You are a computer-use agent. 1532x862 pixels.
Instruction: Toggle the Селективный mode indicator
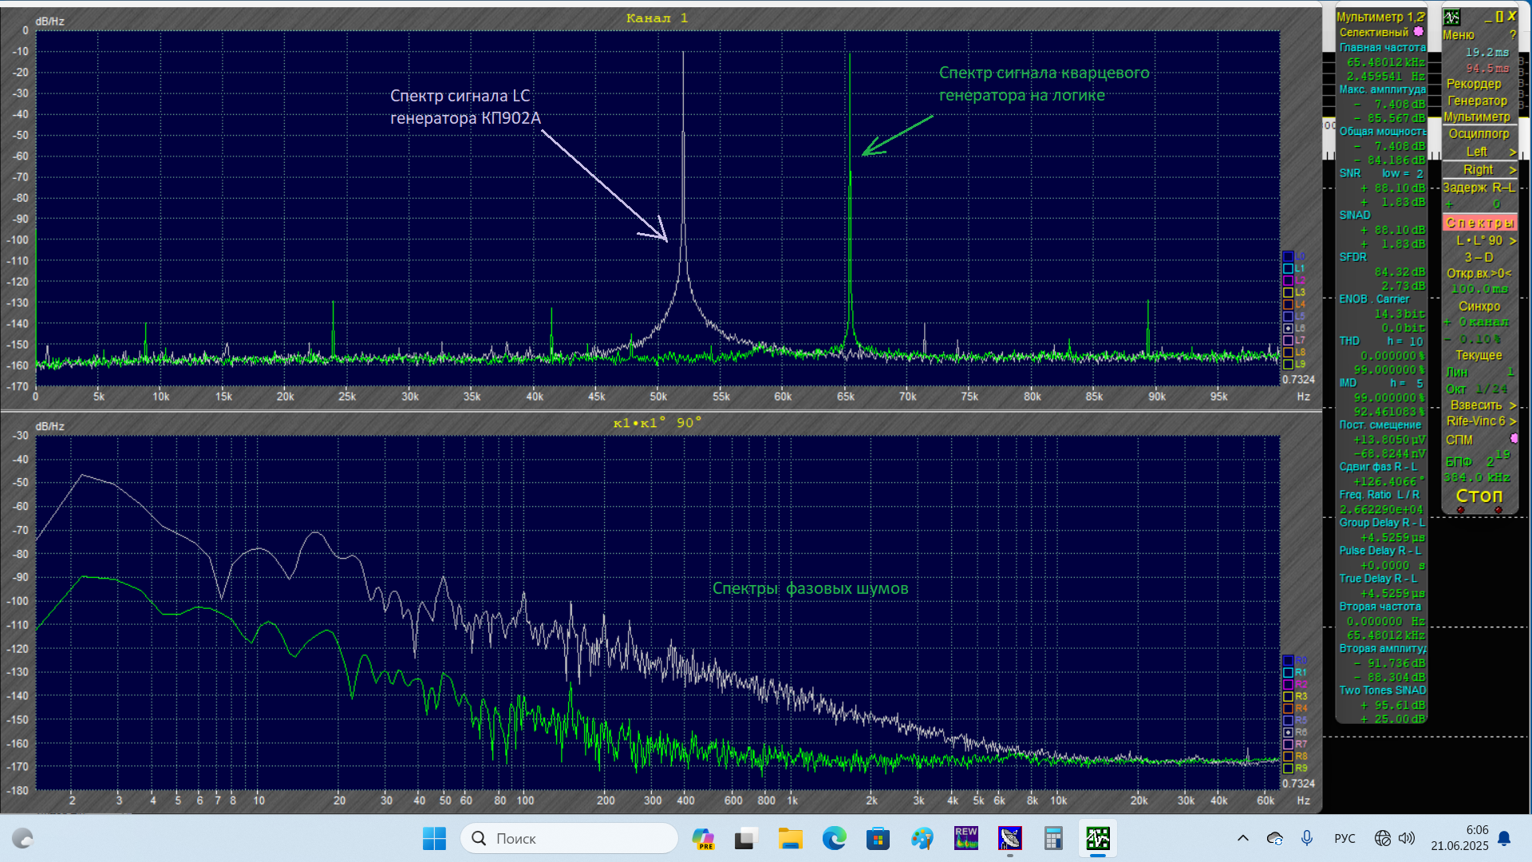pos(1418,32)
